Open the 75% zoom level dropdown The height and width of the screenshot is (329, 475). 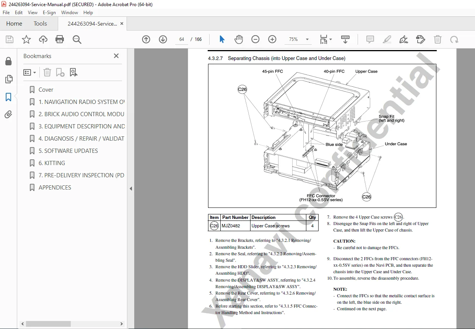click(x=299, y=39)
